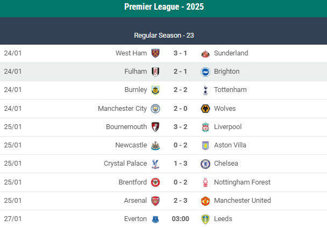Click the Liverpool club crest
This screenshot has height=227, width=327.
[x=205, y=127]
